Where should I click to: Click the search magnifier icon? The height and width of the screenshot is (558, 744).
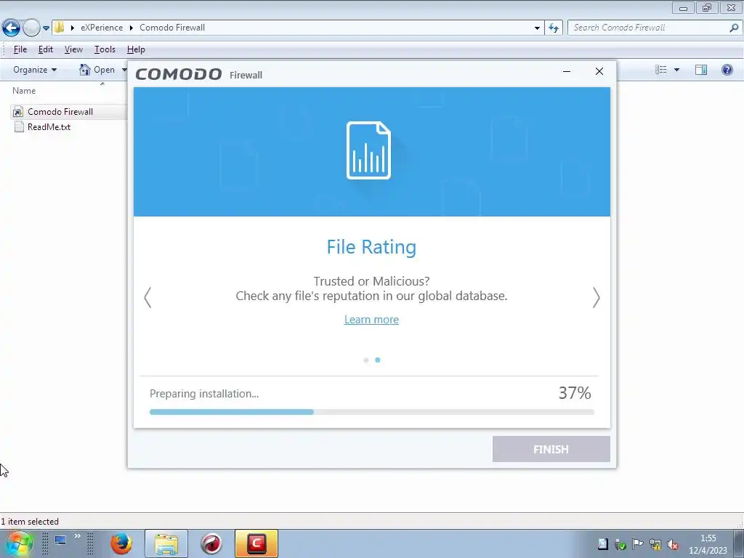(734, 28)
